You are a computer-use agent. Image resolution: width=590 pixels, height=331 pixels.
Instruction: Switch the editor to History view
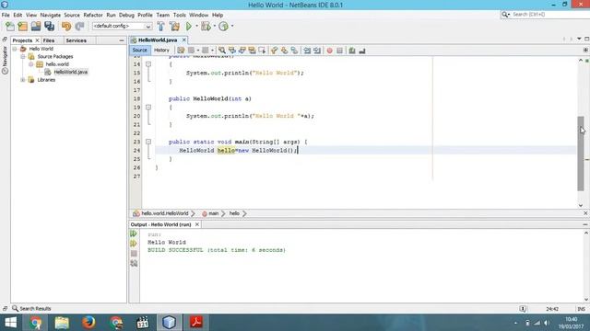(x=162, y=51)
